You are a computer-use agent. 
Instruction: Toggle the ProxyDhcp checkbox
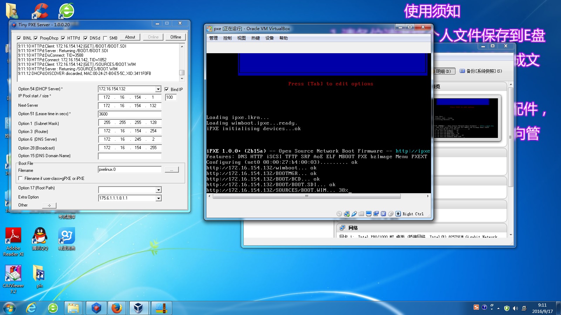pos(36,38)
